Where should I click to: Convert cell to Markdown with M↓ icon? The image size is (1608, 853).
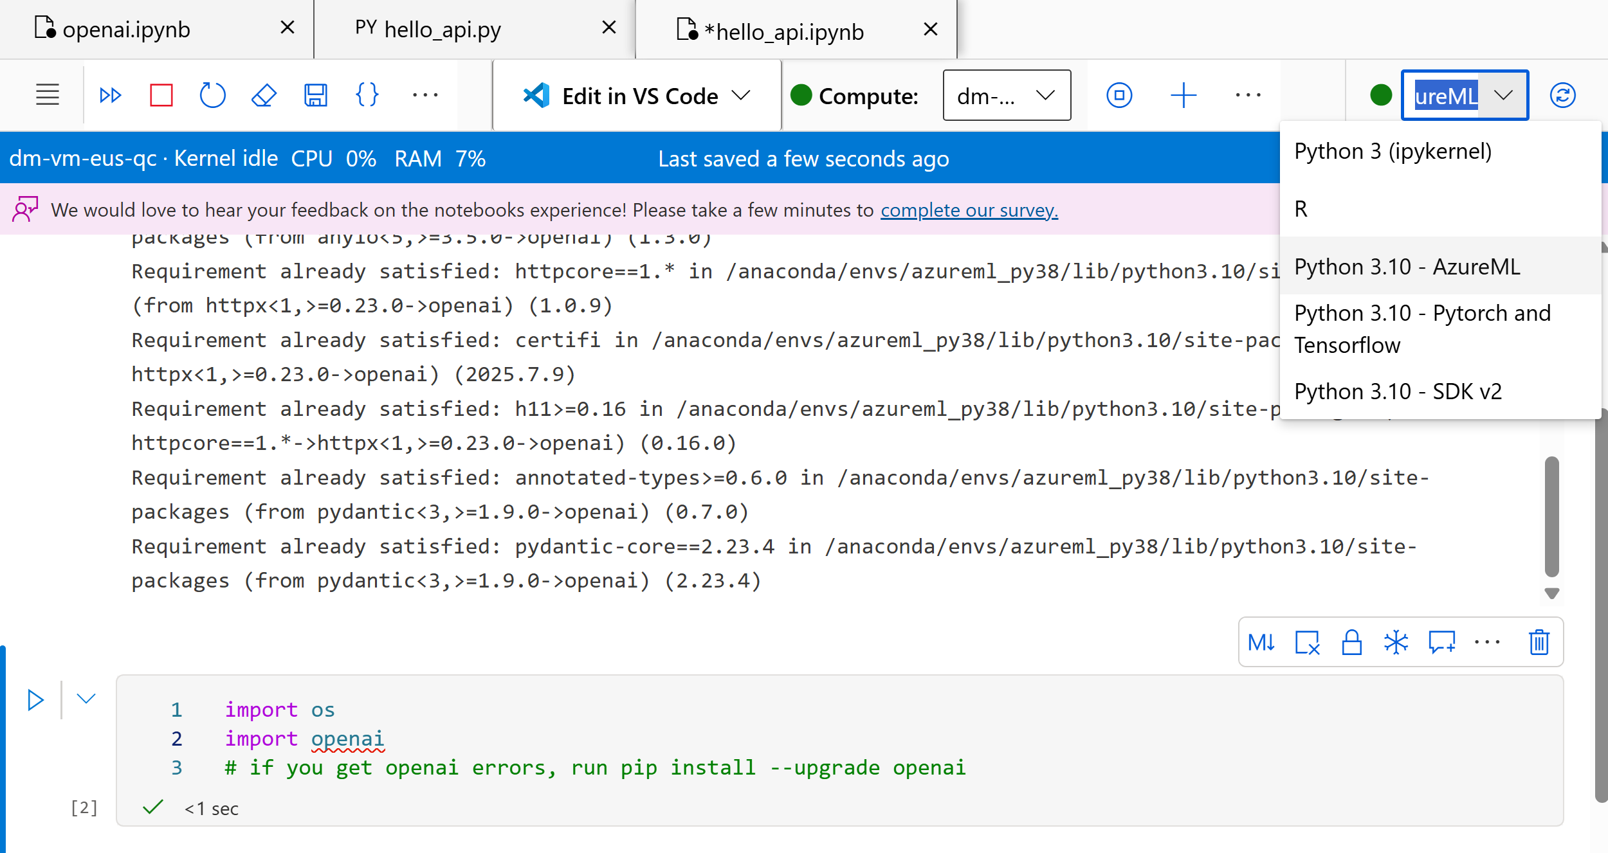pyautogui.click(x=1261, y=642)
